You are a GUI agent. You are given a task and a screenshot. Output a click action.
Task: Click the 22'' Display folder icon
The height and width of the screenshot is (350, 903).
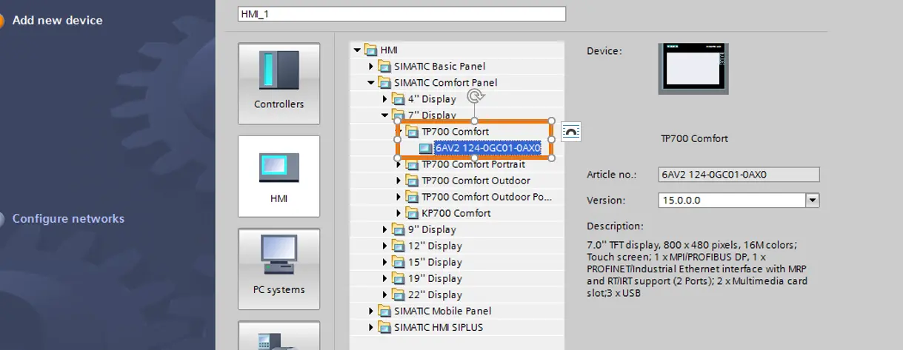398,295
